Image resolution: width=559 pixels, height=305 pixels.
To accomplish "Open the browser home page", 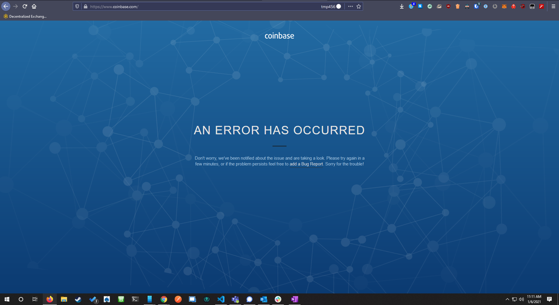I will point(34,7).
